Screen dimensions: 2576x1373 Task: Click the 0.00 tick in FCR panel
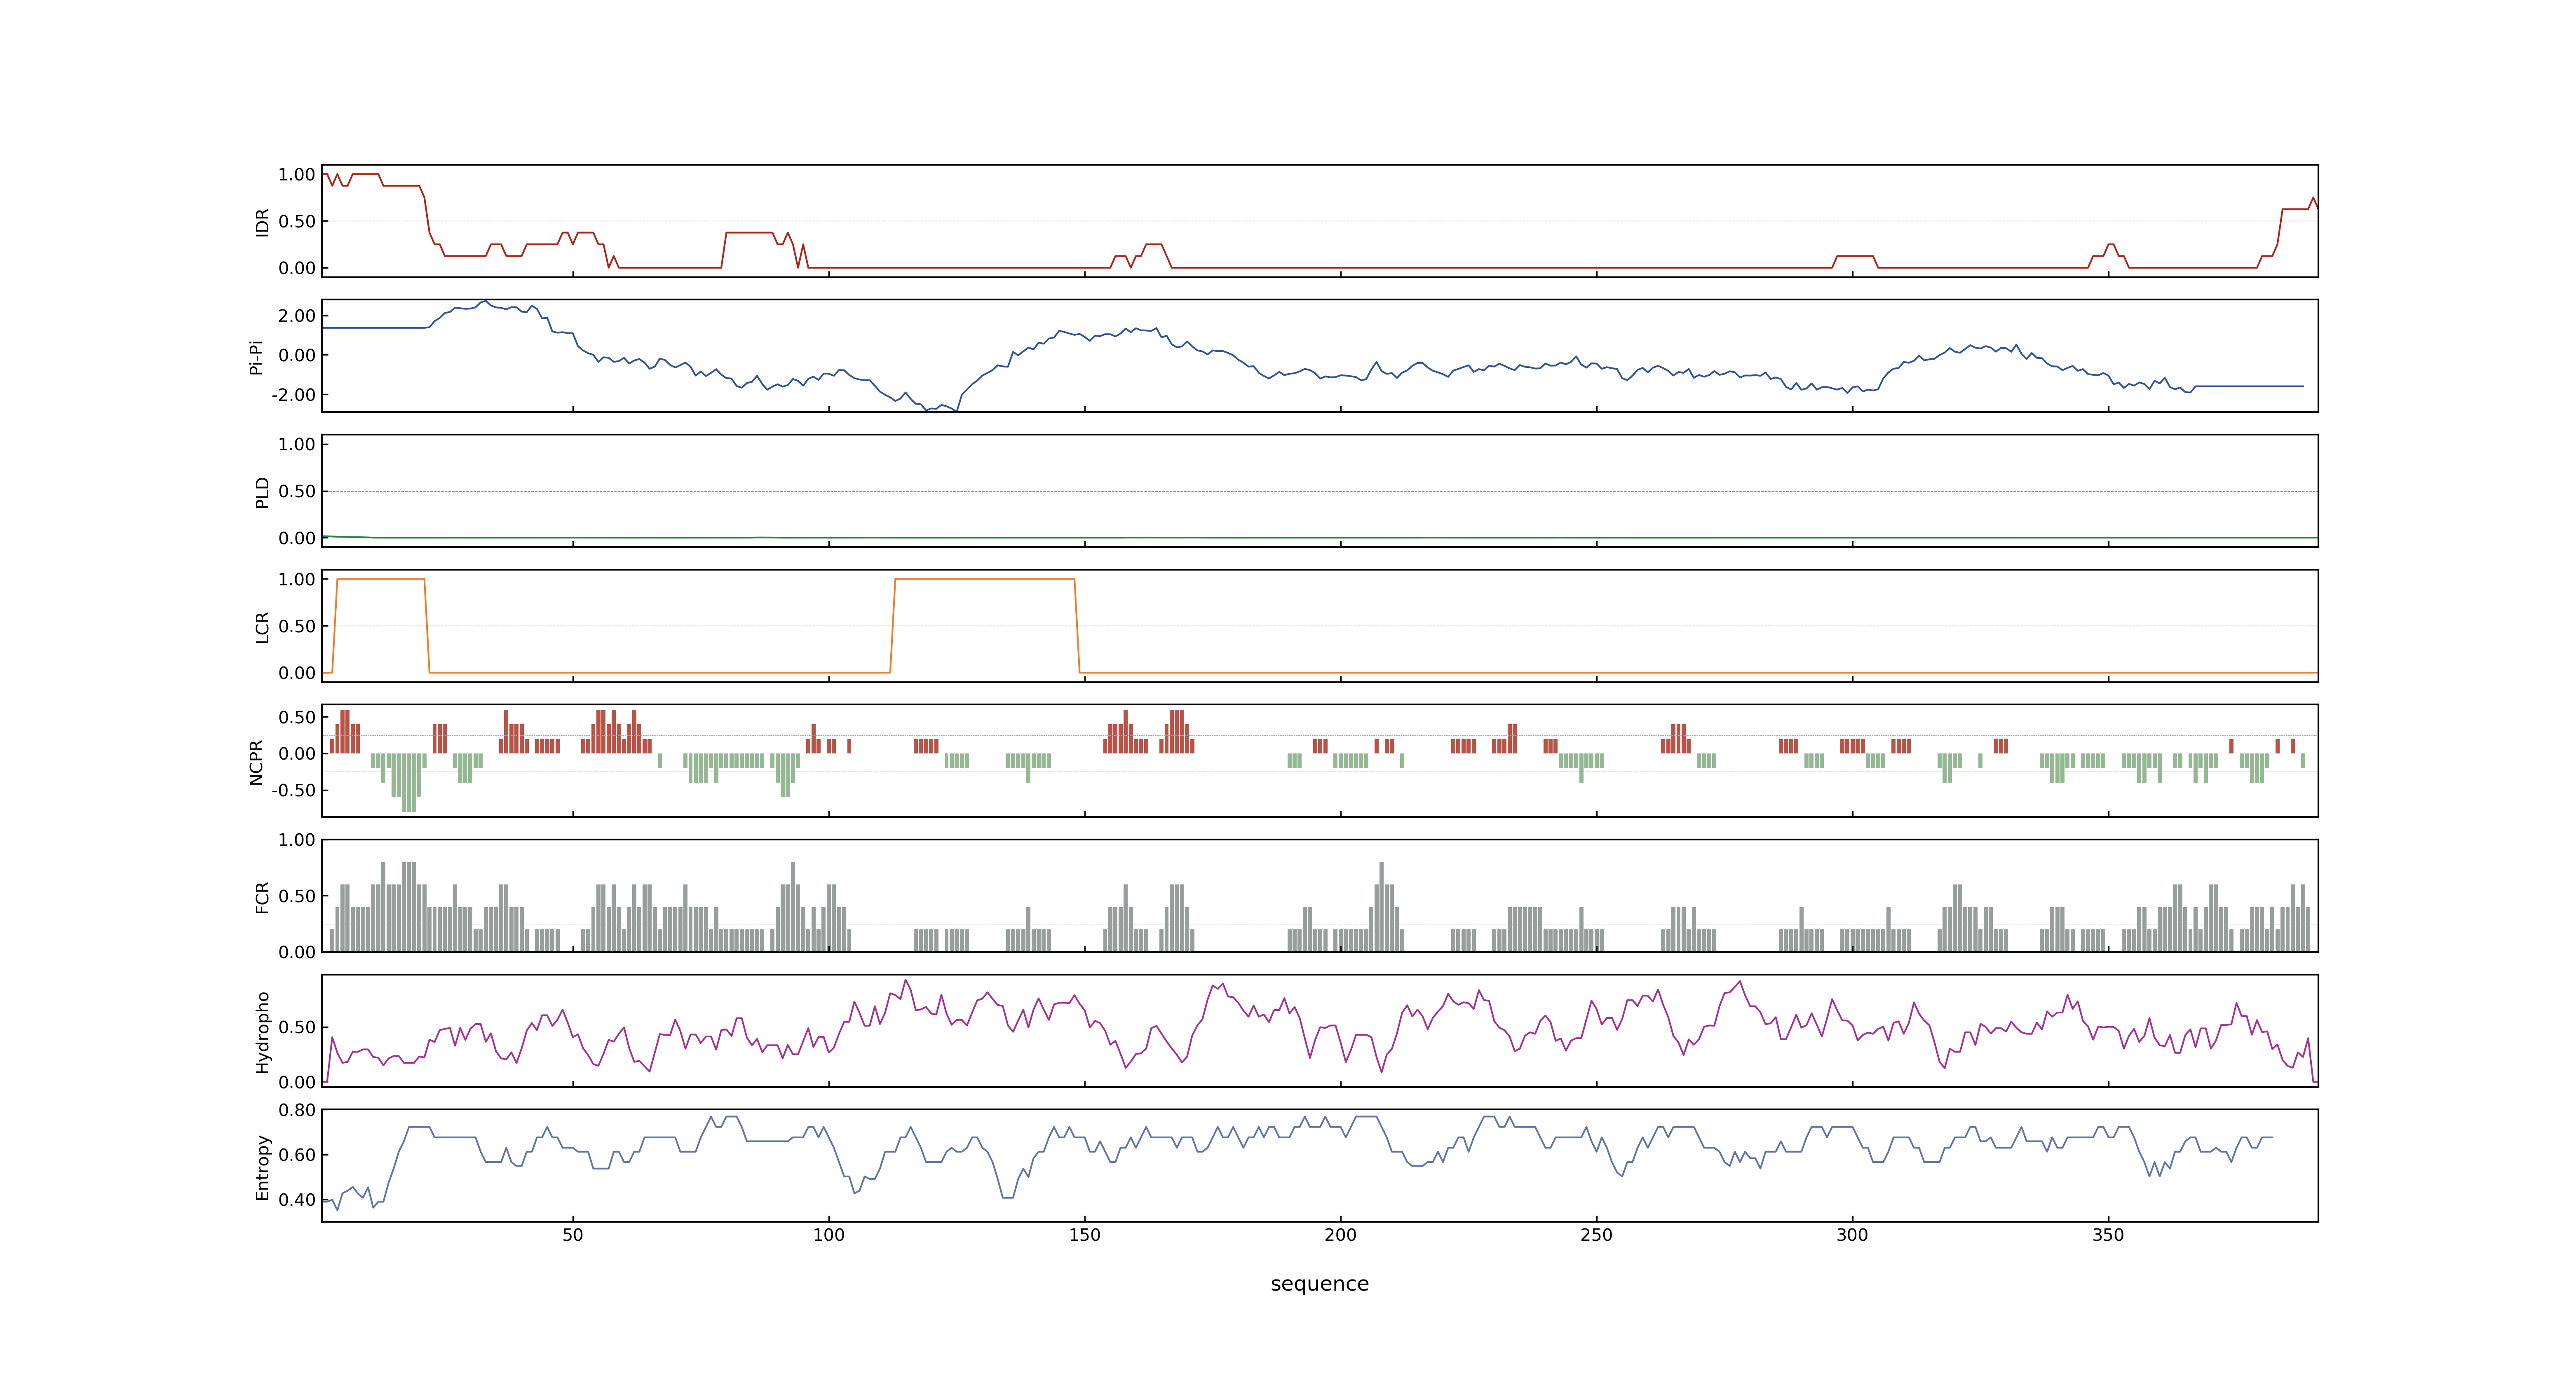click(x=297, y=952)
